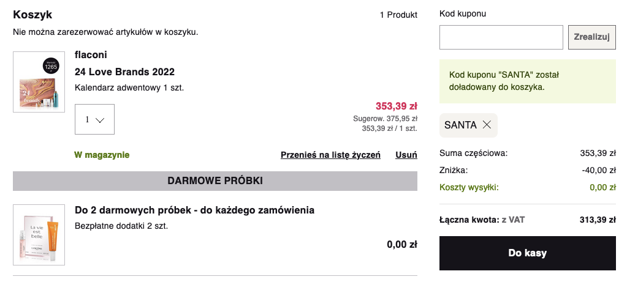This screenshot has width=627, height=282.
Task: Proceed with the Do kasy button
Action: 527,253
